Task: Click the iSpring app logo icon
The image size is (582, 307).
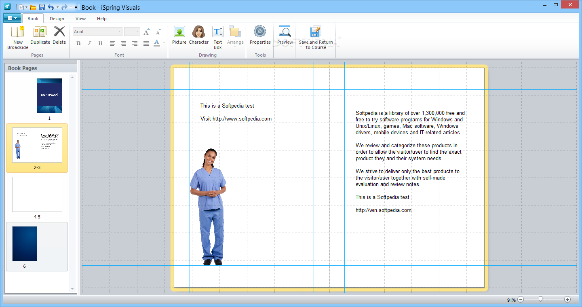Action: click(7, 7)
